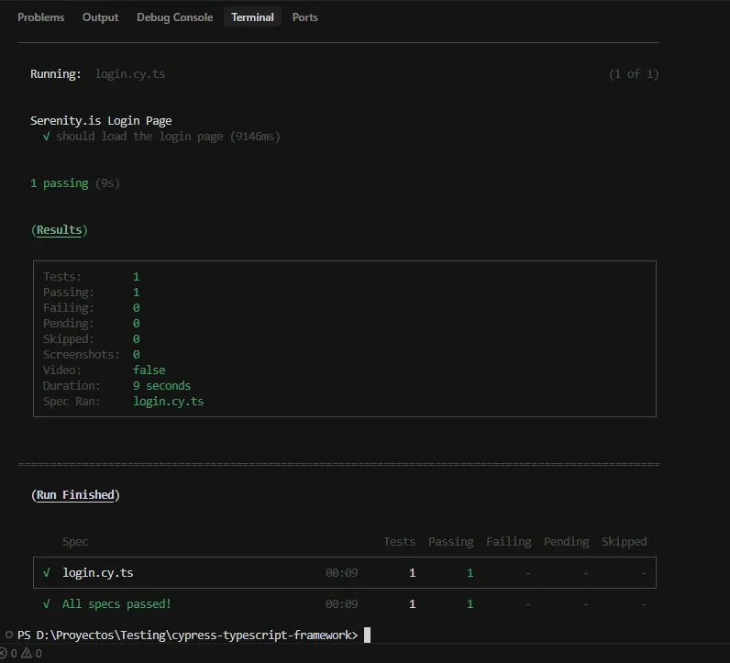Click the 'All specs passed!' message

[x=116, y=604]
